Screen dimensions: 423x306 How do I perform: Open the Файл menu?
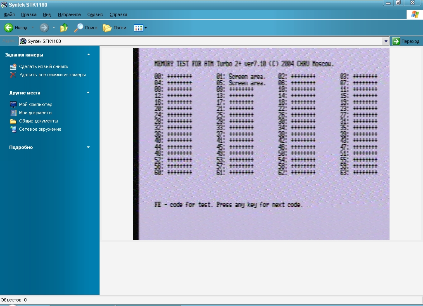9,14
